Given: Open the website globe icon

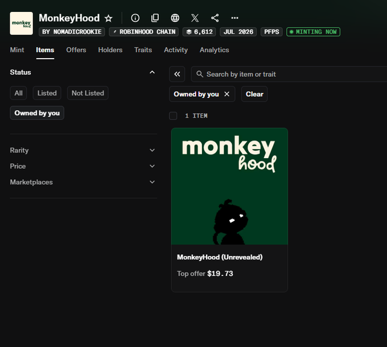Looking at the screenshot, I should tap(175, 18).
